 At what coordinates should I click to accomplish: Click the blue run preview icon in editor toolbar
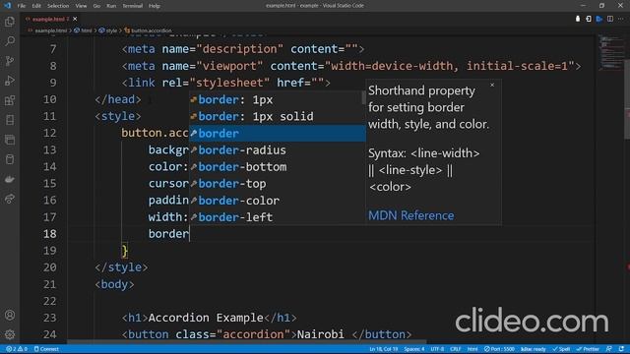coord(599,19)
